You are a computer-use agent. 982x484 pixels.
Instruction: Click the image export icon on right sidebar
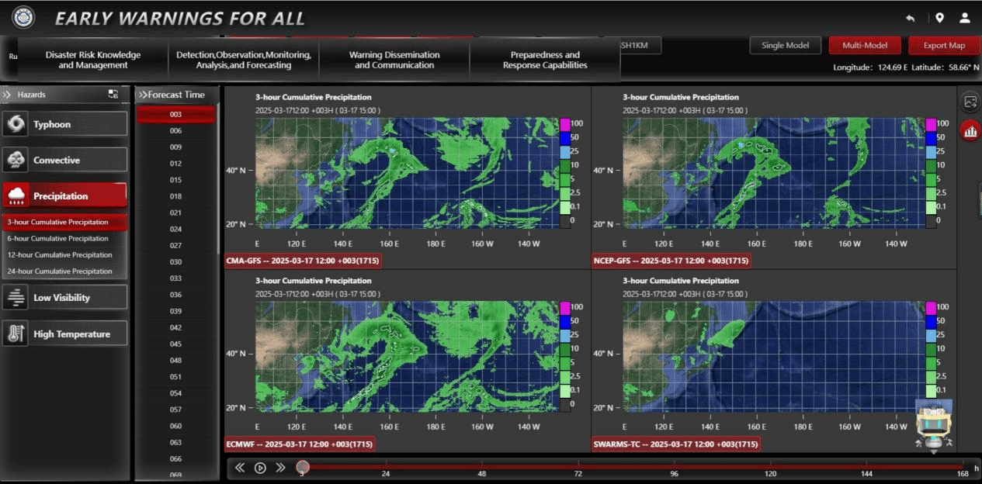970,102
